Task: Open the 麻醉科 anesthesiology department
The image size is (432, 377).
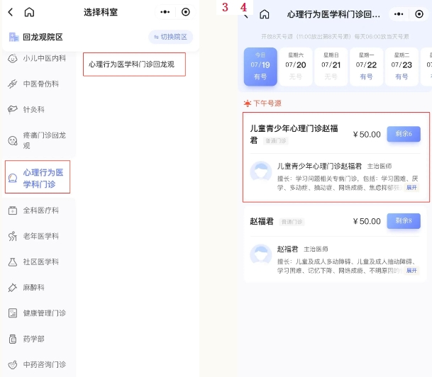Action: [34, 288]
